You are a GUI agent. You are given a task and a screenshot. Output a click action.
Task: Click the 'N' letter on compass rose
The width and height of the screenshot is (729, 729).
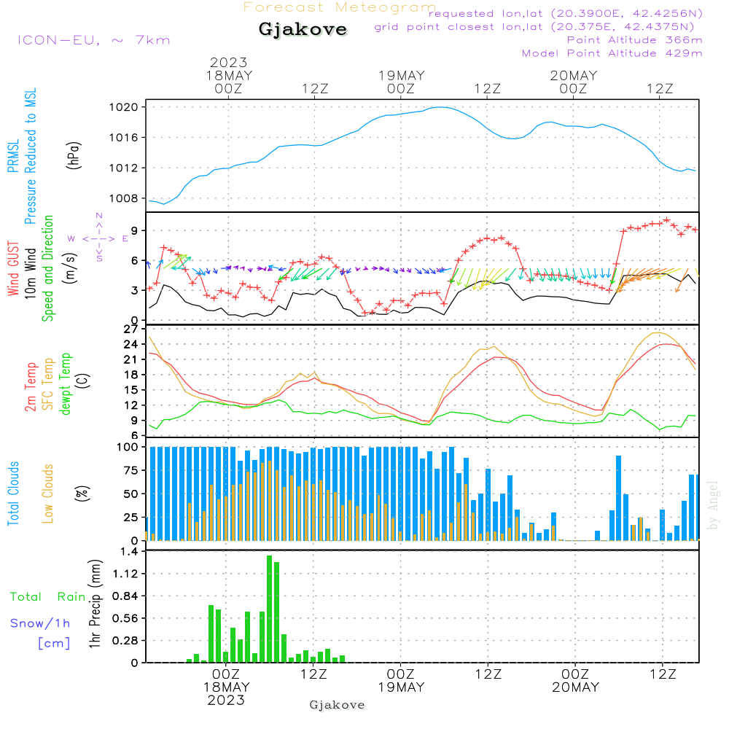point(99,216)
